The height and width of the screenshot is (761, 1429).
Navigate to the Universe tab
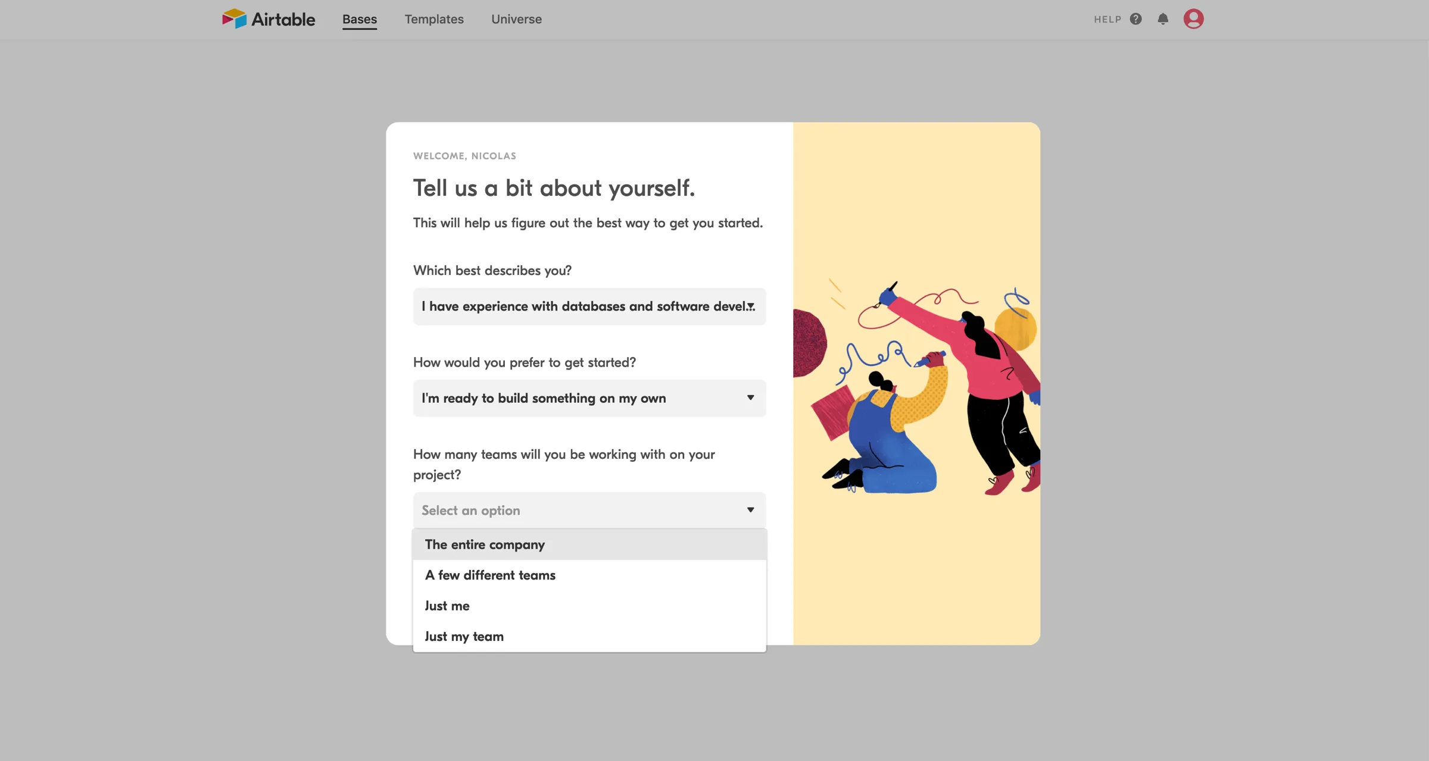pyautogui.click(x=517, y=19)
